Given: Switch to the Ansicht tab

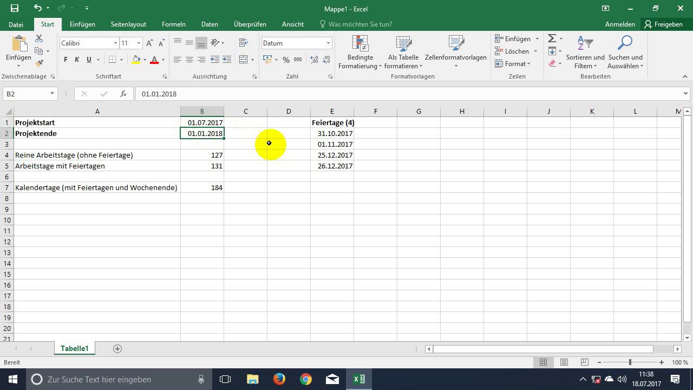Looking at the screenshot, I should (x=293, y=24).
